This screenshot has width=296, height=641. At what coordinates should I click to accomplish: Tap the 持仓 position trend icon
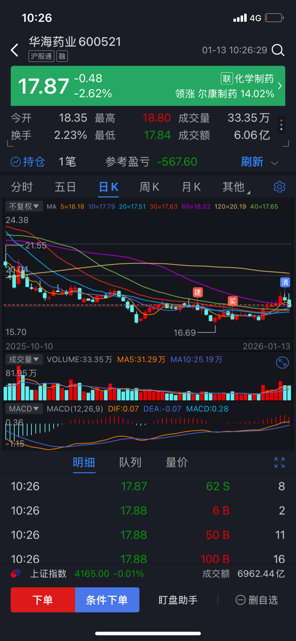(15, 162)
